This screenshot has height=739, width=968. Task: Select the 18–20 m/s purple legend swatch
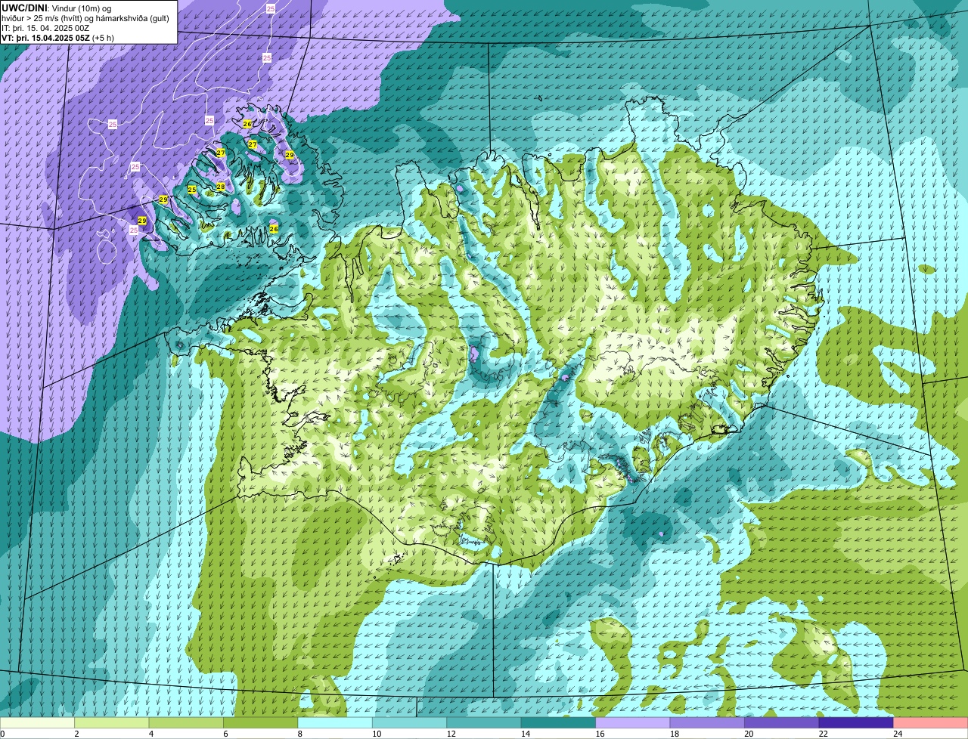pyautogui.click(x=707, y=723)
